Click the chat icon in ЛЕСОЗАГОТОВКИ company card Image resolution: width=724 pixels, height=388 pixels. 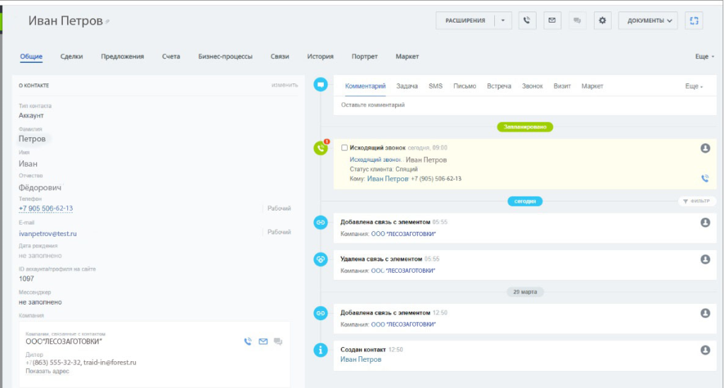tap(278, 341)
